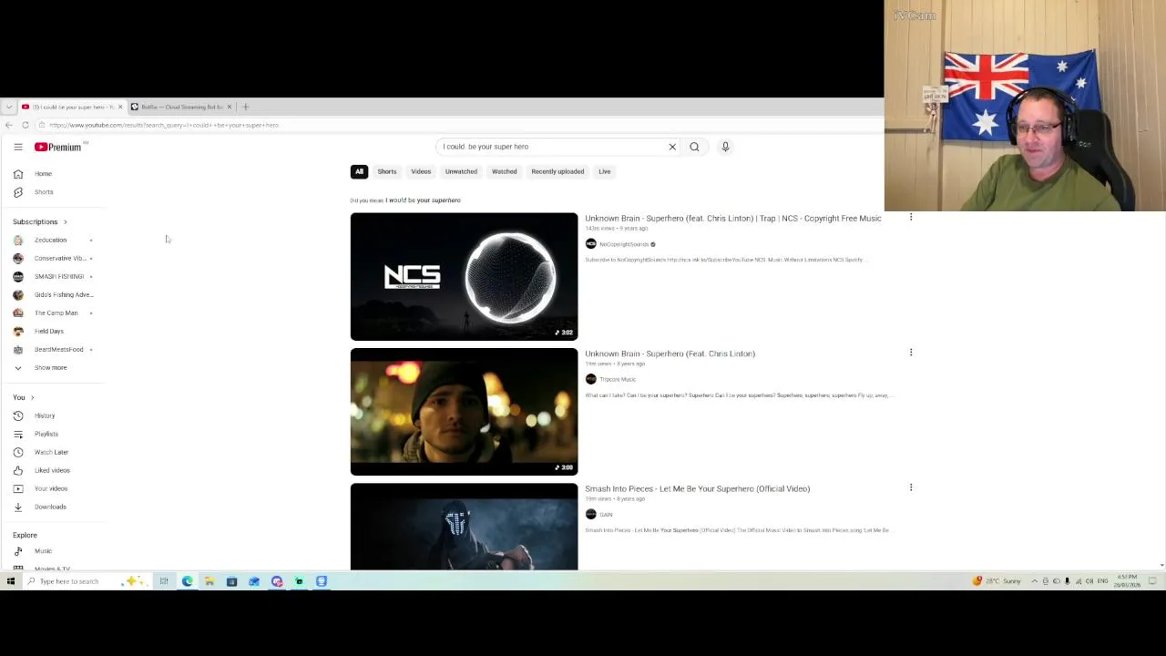Open the YouTube hamburger guide menu

(x=17, y=147)
